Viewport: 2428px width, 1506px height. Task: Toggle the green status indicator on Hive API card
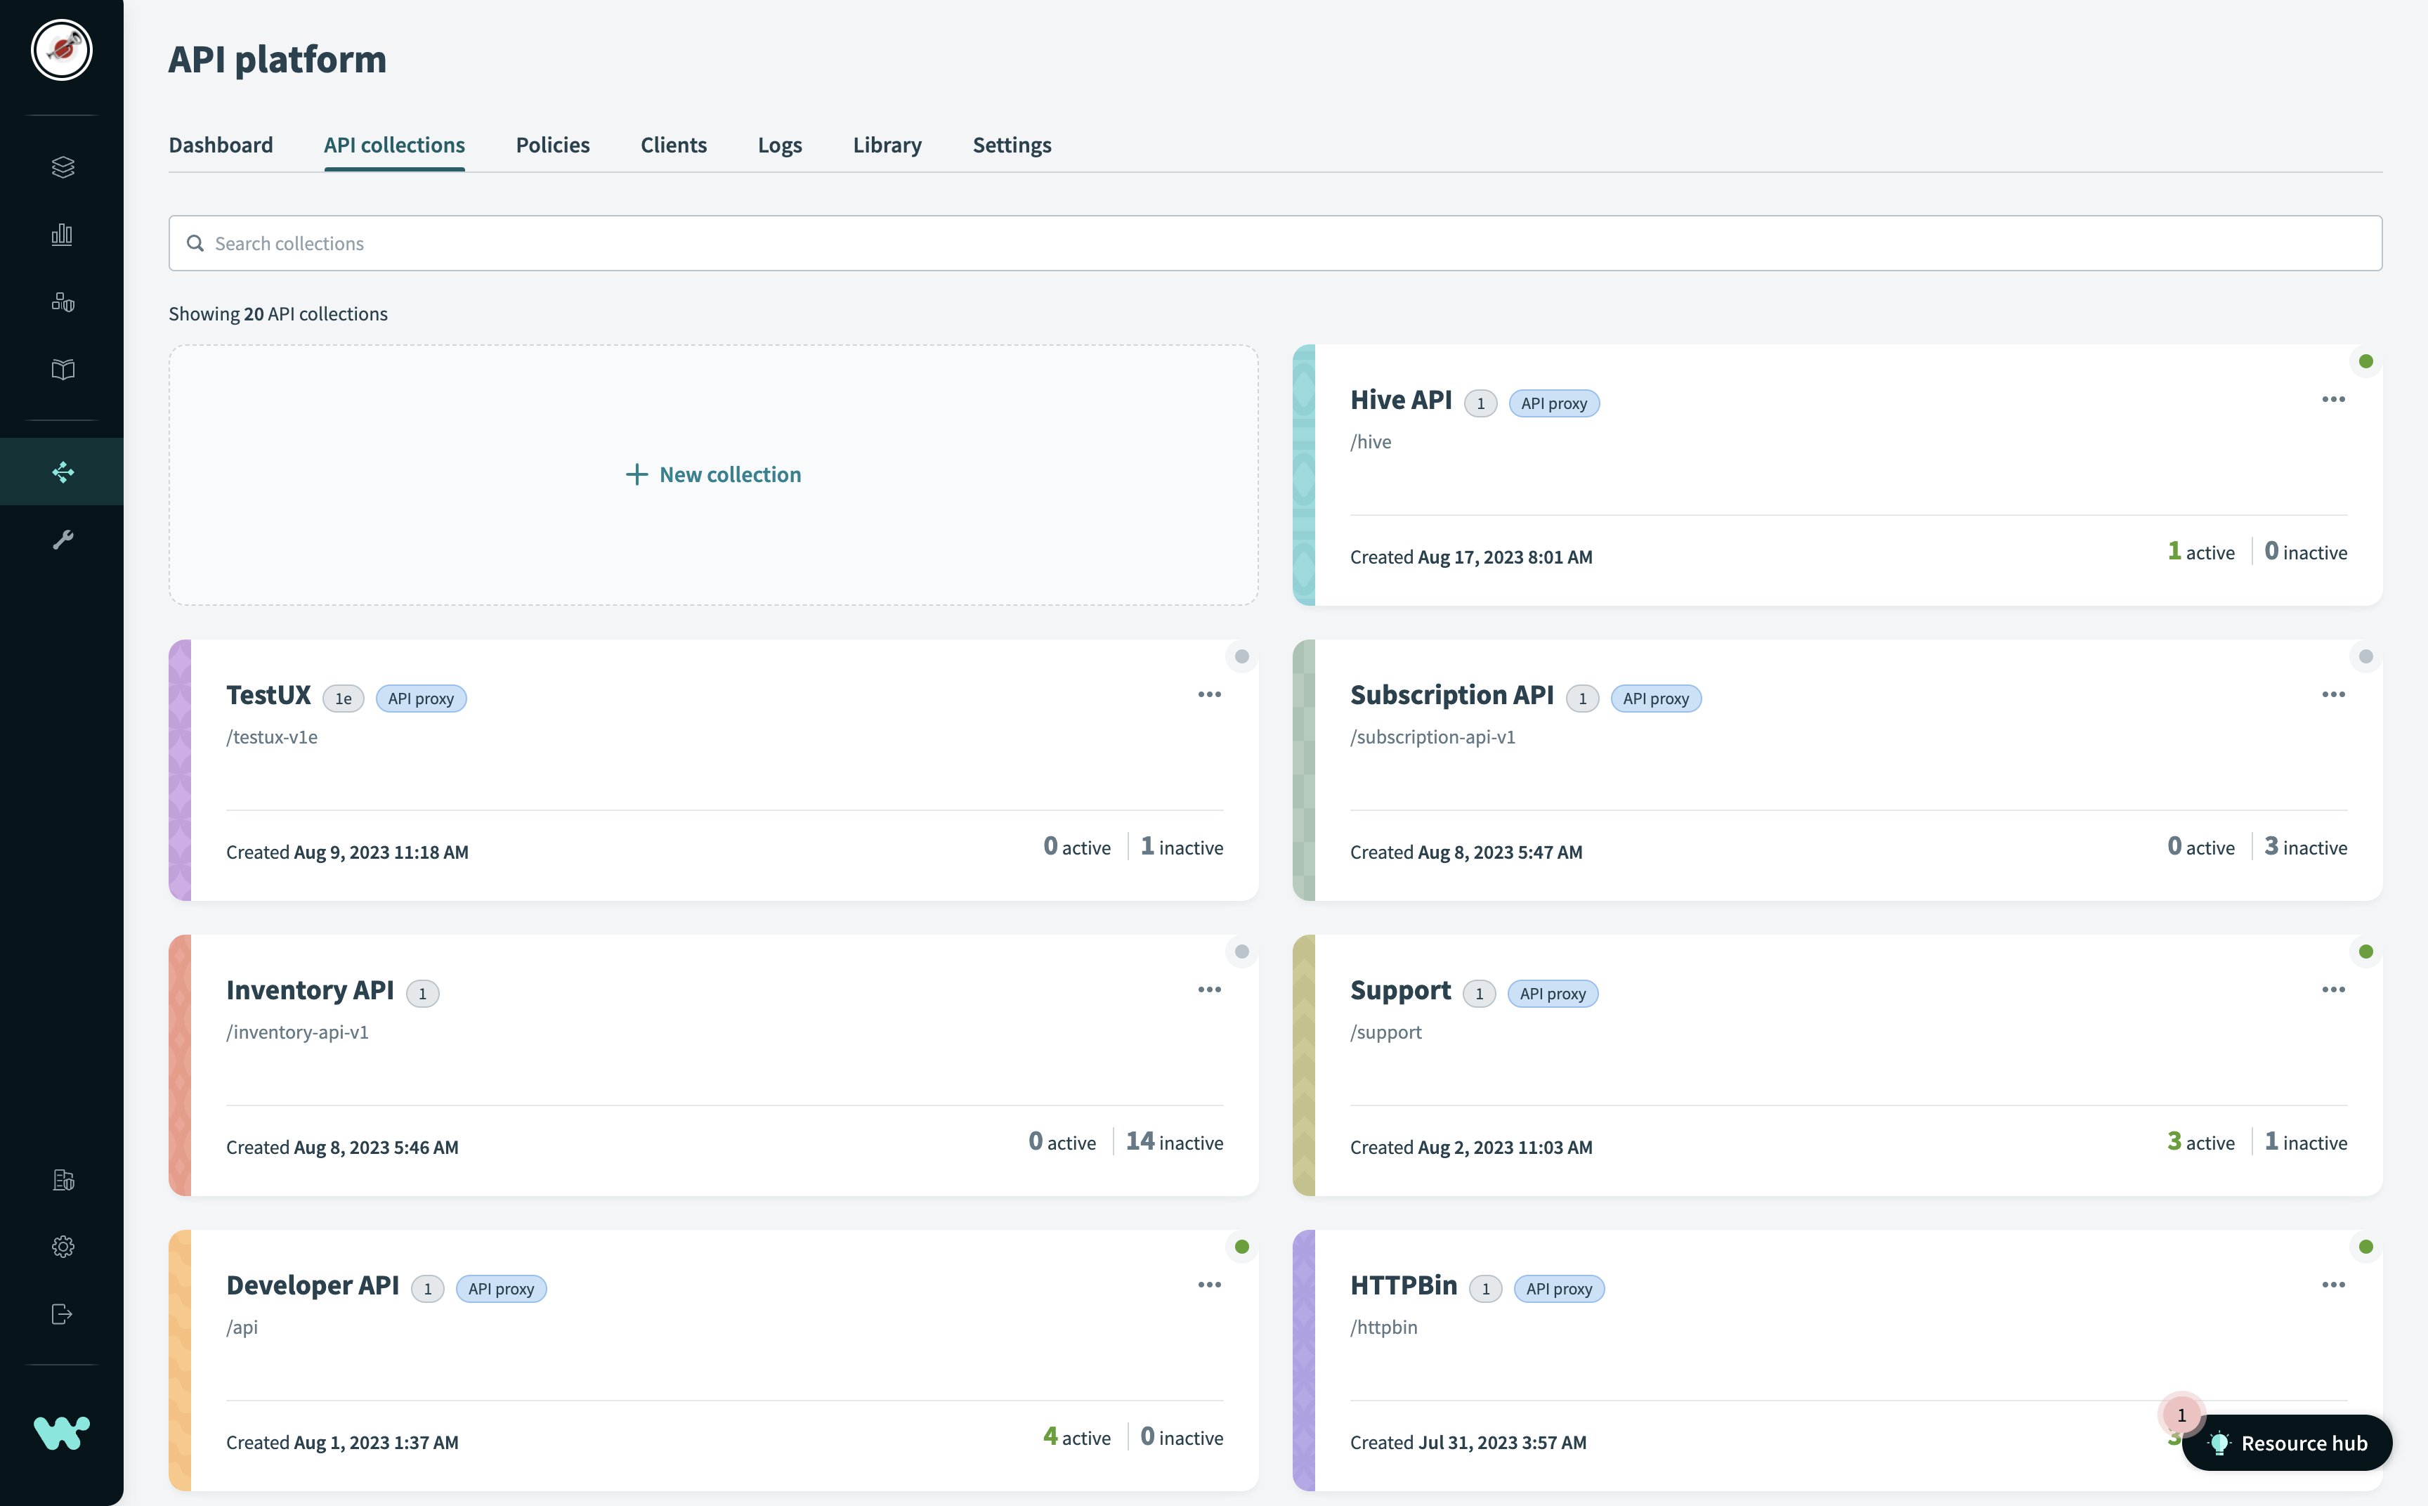coord(2365,361)
